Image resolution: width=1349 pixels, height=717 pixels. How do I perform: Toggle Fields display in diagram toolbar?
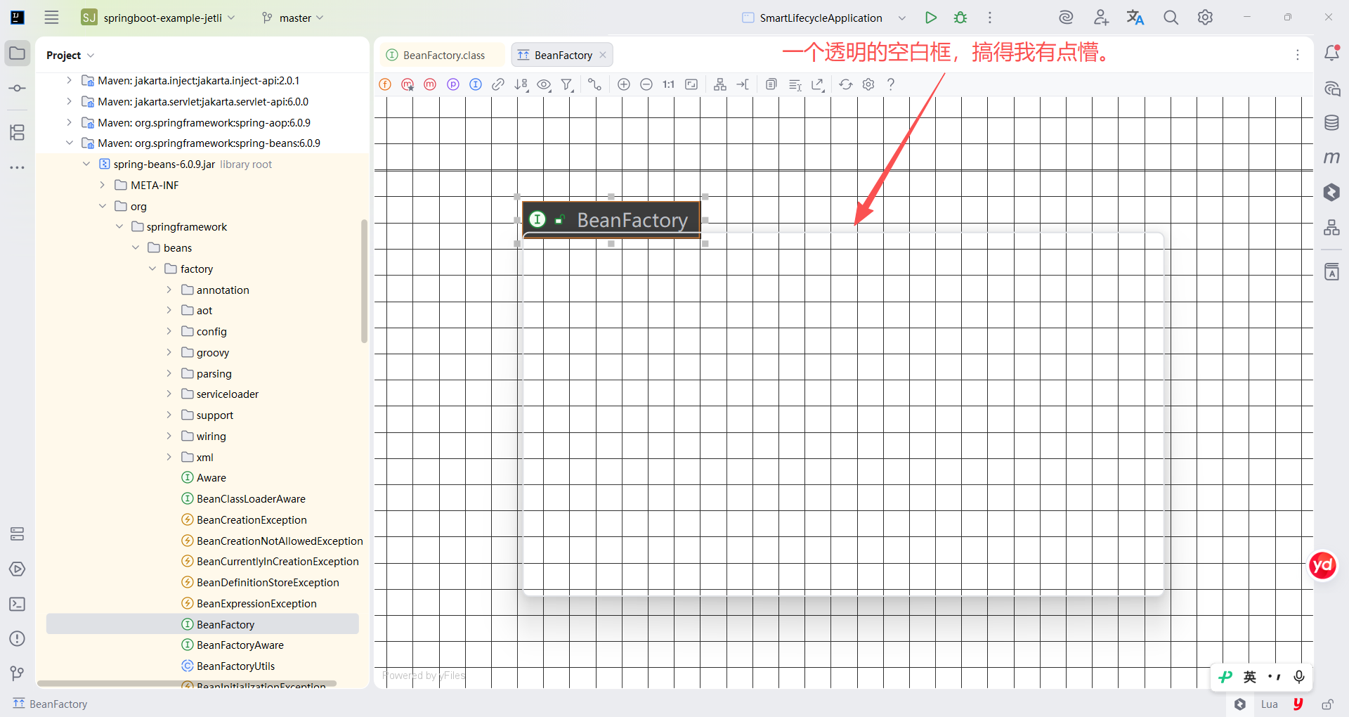click(x=385, y=84)
